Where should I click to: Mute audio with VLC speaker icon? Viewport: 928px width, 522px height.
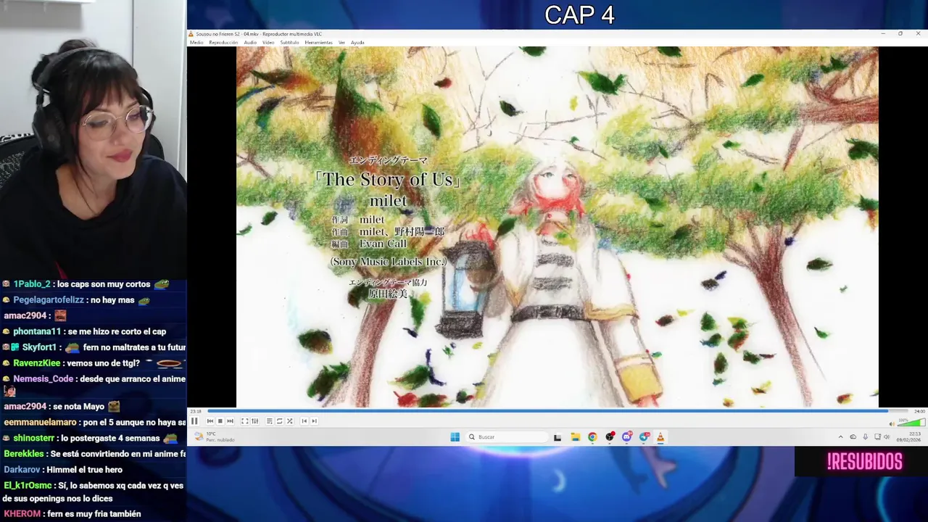click(x=892, y=423)
